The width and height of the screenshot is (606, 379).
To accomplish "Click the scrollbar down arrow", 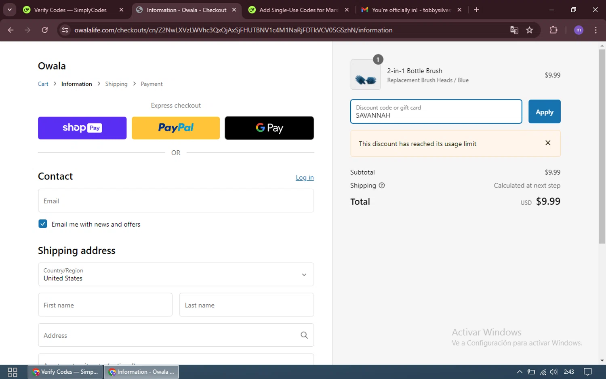I will [602, 360].
